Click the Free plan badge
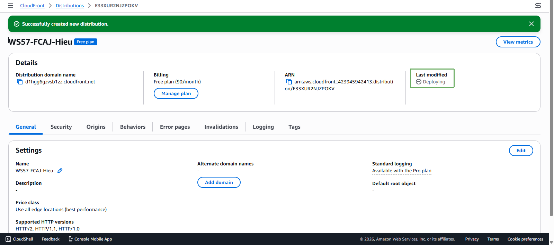 pyautogui.click(x=86, y=42)
